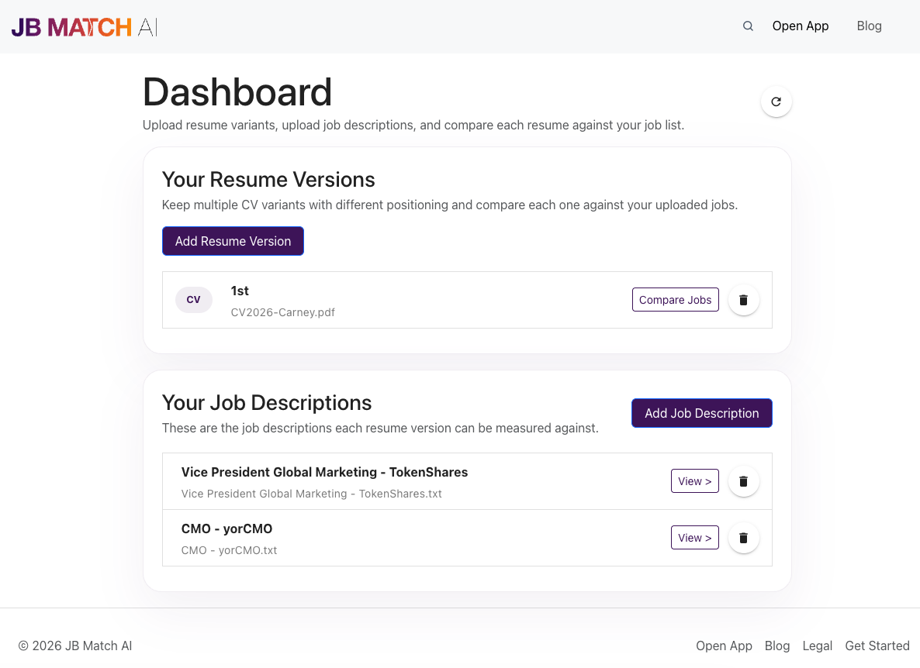The height and width of the screenshot is (668, 920).
Task: Expand the yorCMO job with View
Action: coord(694,537)
